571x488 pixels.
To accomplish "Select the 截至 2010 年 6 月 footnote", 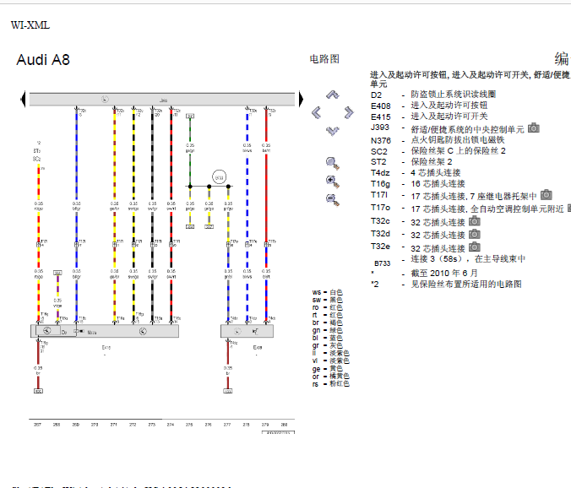I will [444, 274].
